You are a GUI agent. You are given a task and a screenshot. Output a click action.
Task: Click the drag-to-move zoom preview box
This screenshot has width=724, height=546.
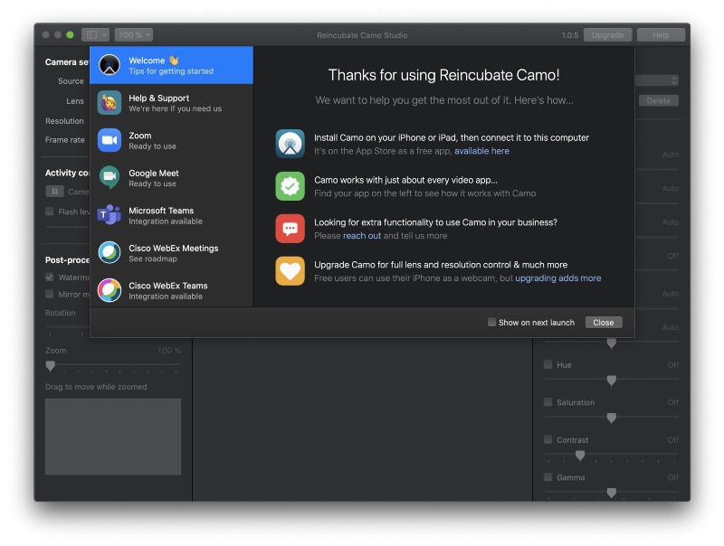pyautogui.click(x=113, y=437)
